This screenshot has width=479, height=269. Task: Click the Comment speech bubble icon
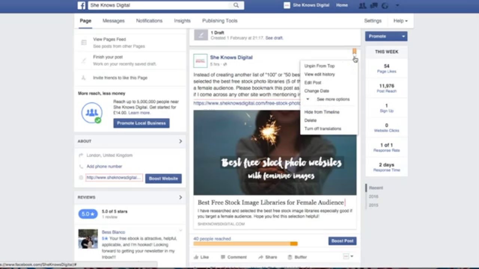pyautogui.click(x=223, y=257)
